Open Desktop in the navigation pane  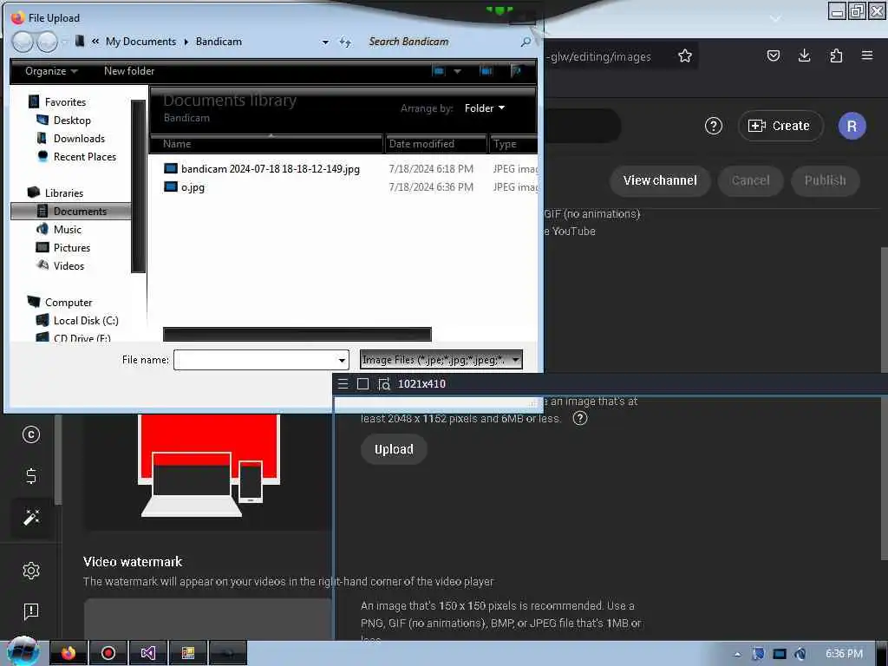(x=63, y=120)
